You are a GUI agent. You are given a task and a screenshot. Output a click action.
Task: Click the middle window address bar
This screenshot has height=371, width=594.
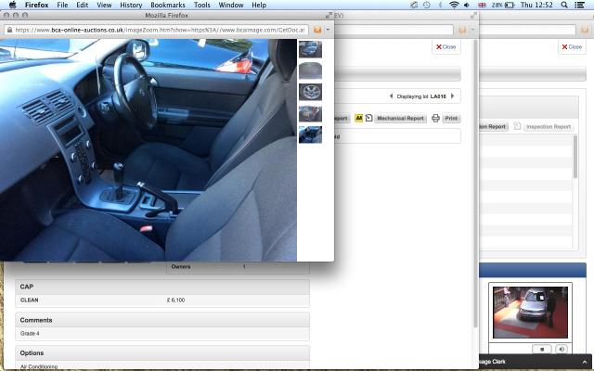(x=394, y=30)
